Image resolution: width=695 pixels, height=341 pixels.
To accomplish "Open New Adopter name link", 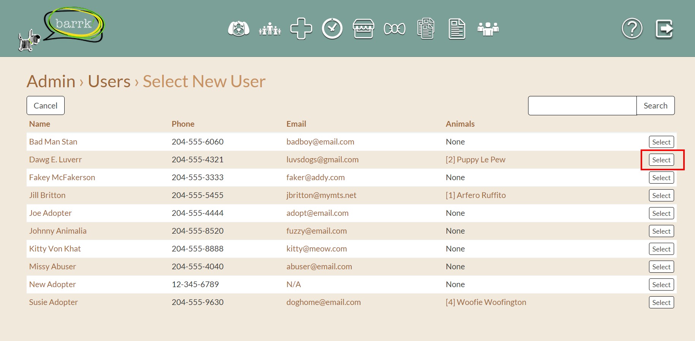I will 52,284.
